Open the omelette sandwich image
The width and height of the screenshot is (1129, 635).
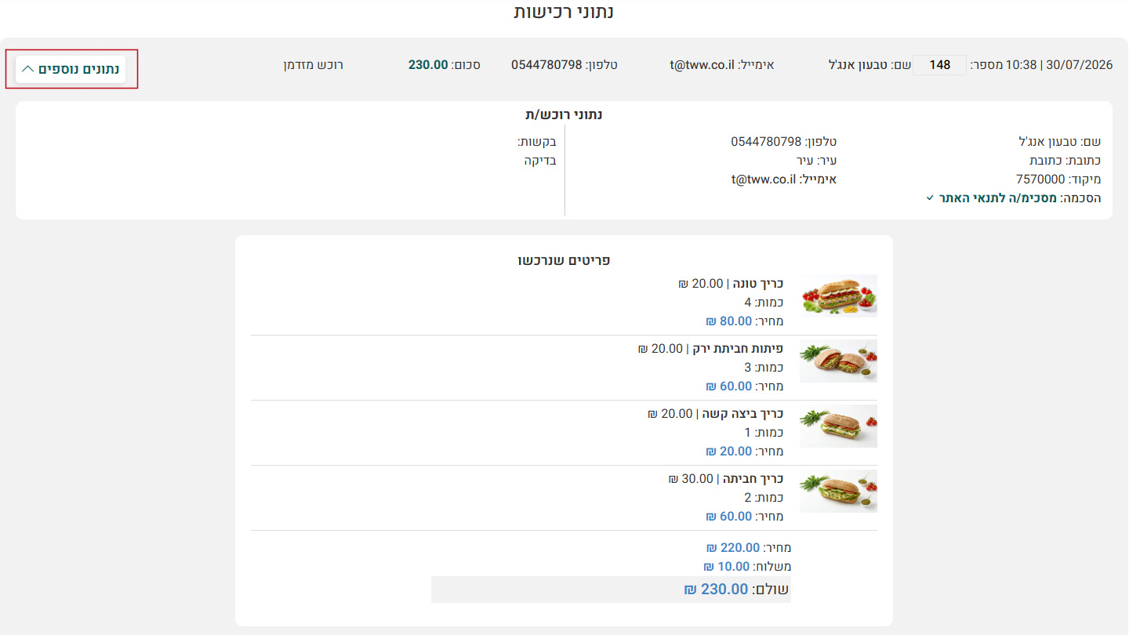(x=839, y=491)
